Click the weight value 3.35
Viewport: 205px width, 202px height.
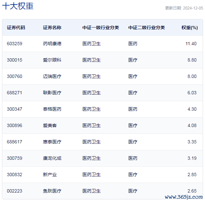[x=192, y=142]
